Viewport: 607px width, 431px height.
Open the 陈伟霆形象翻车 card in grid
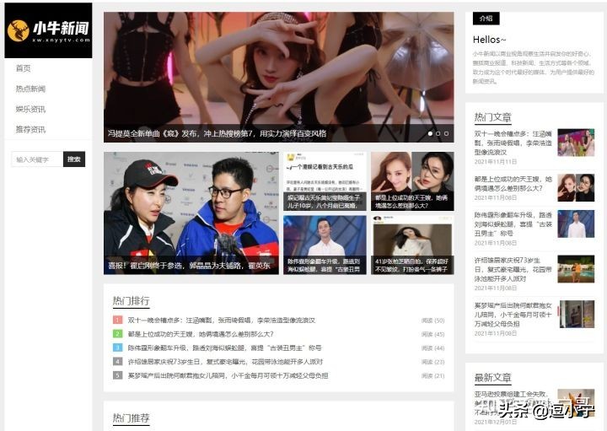tap(325, 245)
